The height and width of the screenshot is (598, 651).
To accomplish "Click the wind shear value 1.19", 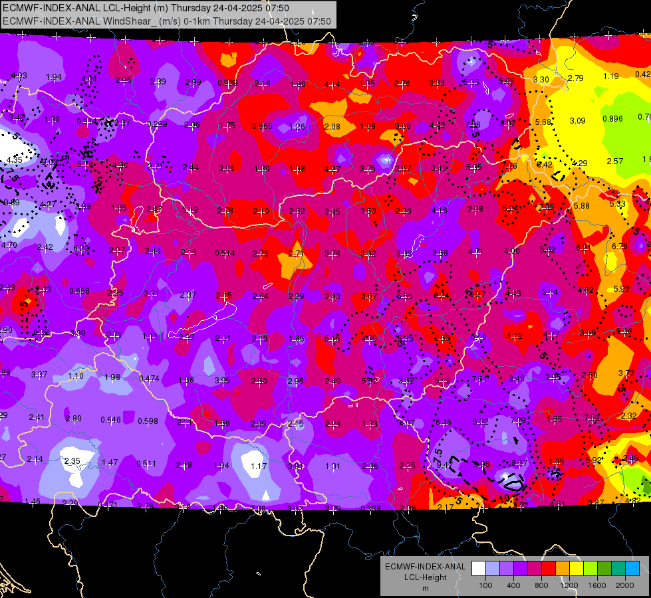I will [611, 76].
